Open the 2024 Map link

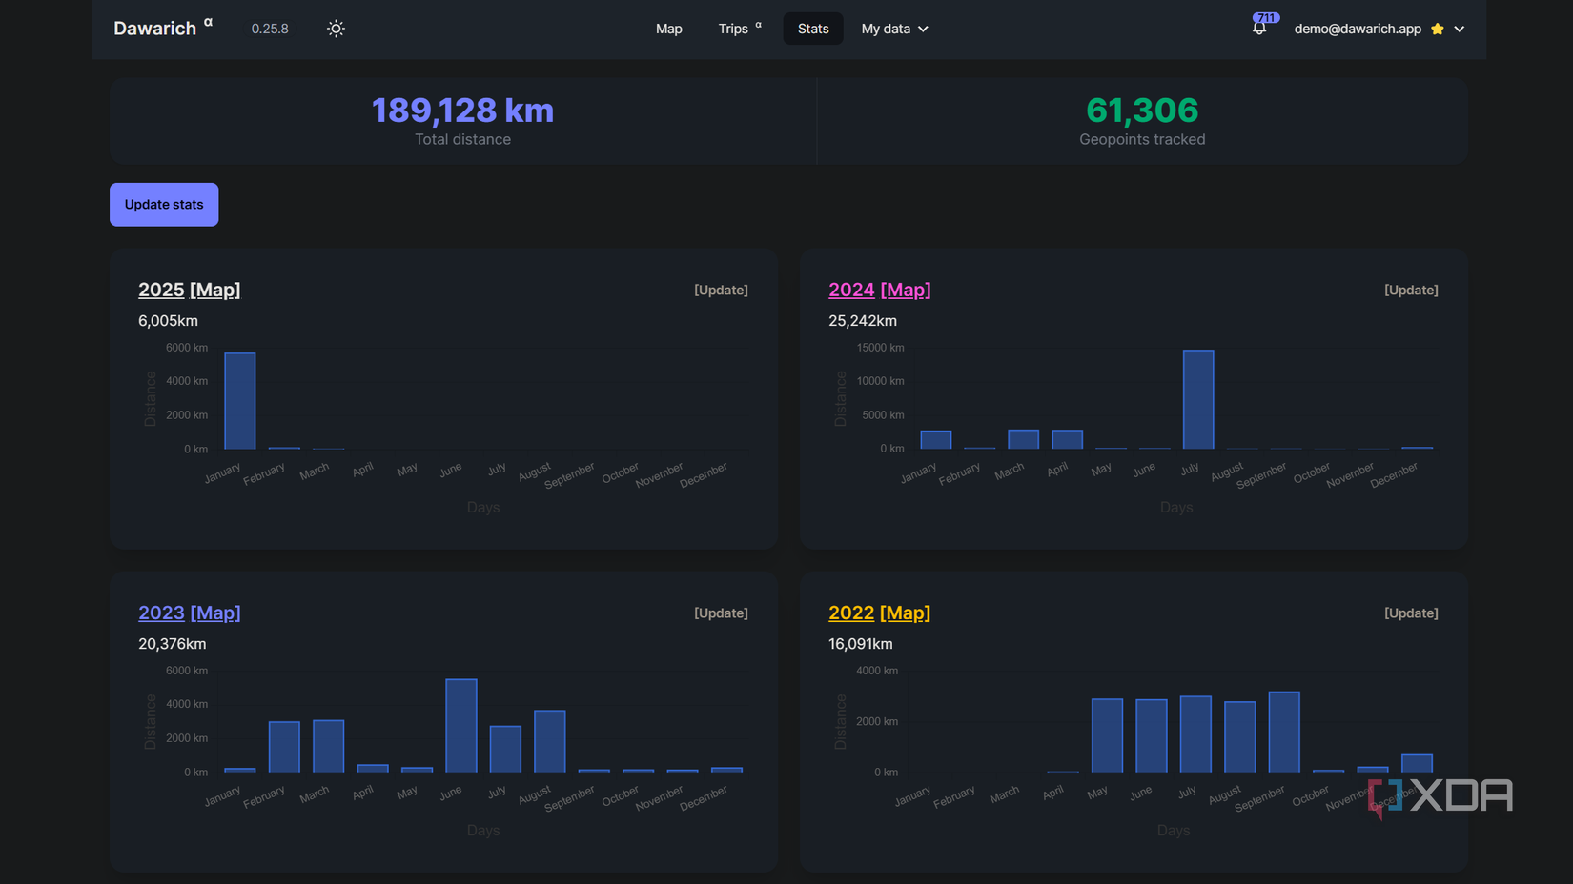pyautogui.click(x=906, y=290)
